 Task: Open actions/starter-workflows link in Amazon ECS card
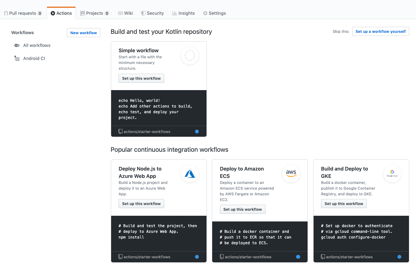point(248,257)
